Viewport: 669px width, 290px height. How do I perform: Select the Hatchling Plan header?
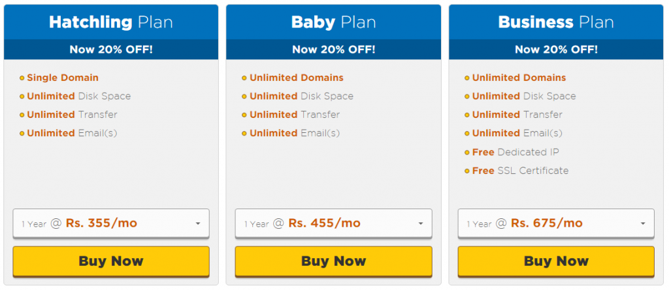point(111,22)
